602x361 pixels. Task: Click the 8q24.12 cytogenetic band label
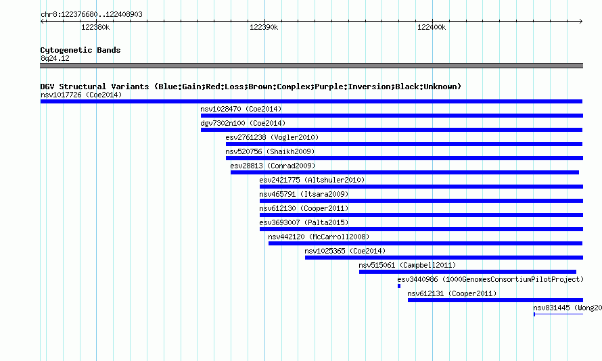(55, 58)
